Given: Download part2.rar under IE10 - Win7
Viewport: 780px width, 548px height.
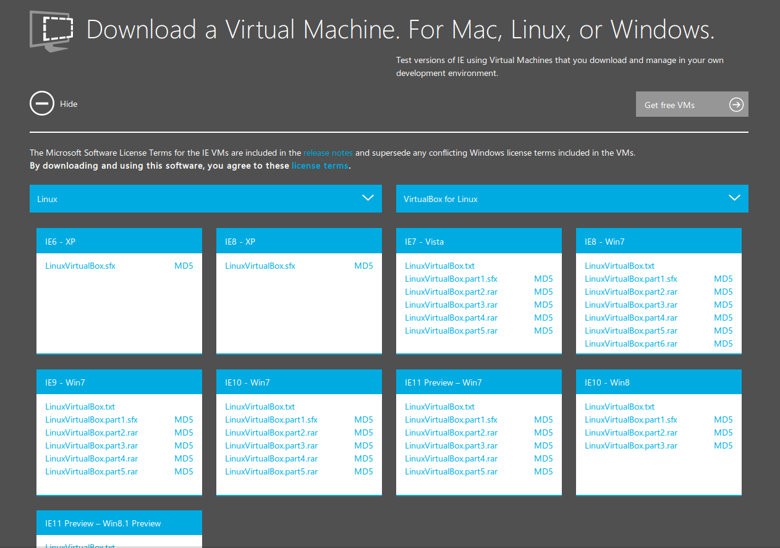Looking at the screenshot, I should point(271,432).
